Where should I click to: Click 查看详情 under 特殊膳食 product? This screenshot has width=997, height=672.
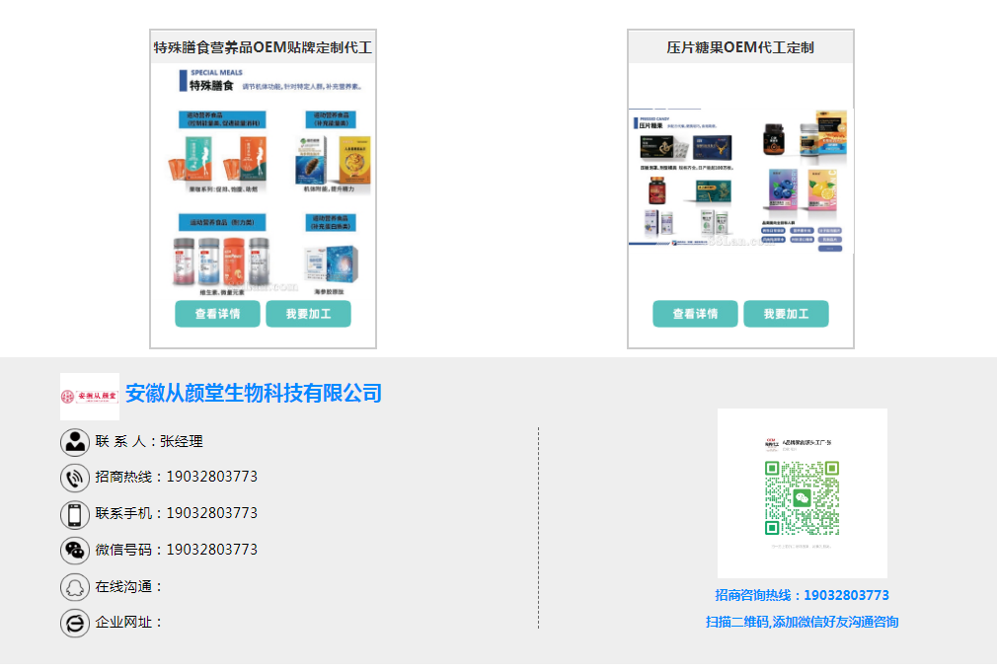click(x=217, y=314)
